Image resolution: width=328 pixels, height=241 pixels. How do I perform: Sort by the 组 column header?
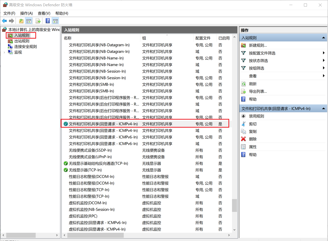pos(167,38)
